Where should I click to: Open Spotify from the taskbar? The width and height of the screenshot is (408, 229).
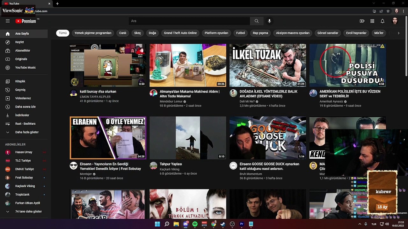tap(195, 224)
